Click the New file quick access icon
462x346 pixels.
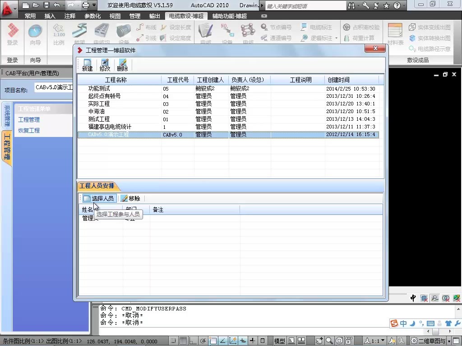click(x=26, y=5)
